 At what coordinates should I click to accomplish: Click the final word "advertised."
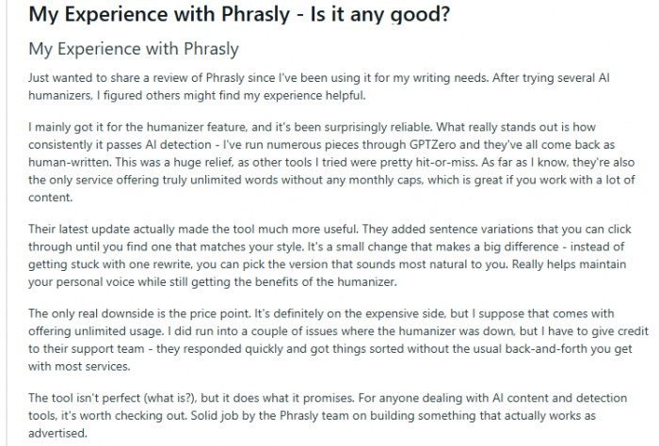57,433
